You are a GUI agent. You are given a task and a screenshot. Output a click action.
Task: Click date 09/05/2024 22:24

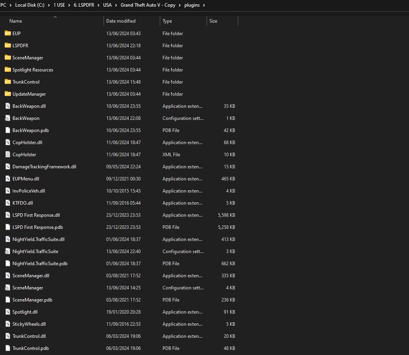point(123,167)
